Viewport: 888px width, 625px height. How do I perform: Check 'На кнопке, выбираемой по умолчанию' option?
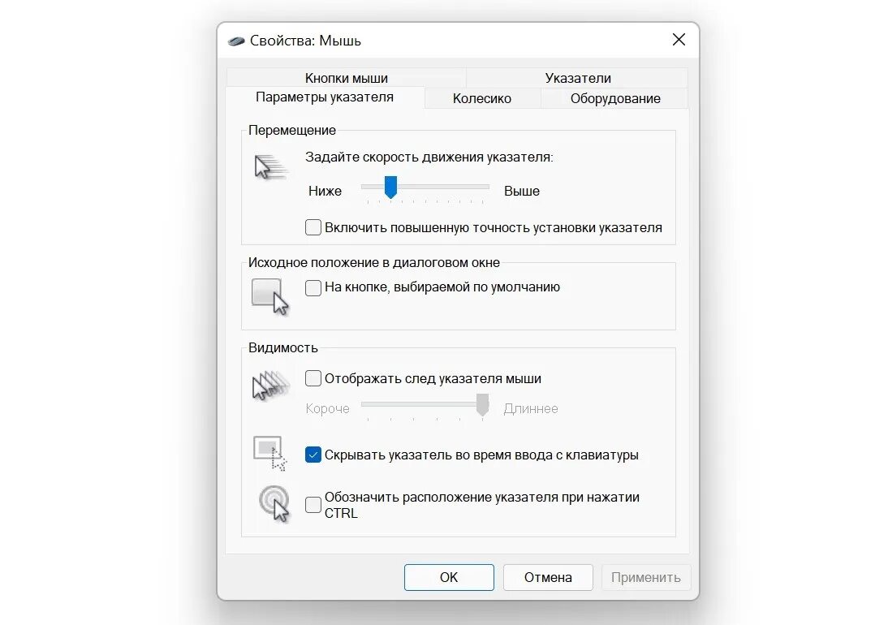[313, 287]
